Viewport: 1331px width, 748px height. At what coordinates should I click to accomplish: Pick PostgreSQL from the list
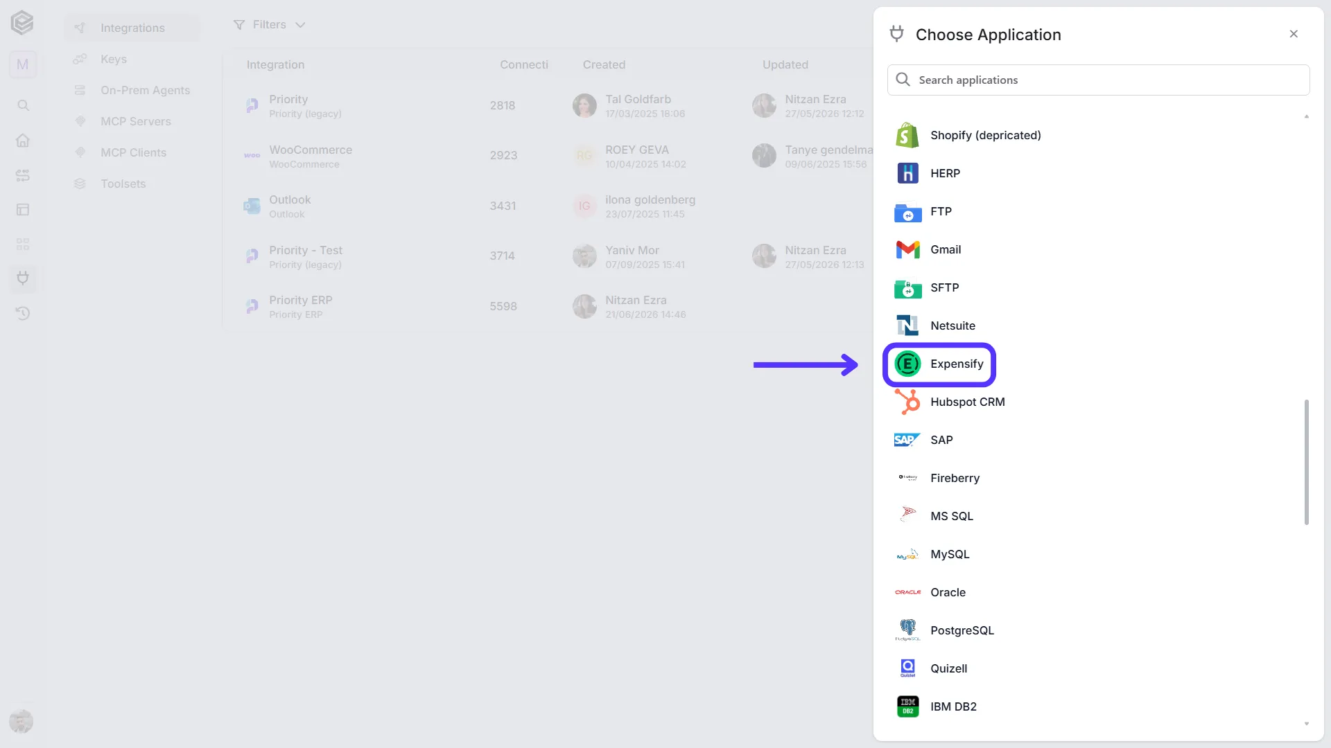[945, 631]
